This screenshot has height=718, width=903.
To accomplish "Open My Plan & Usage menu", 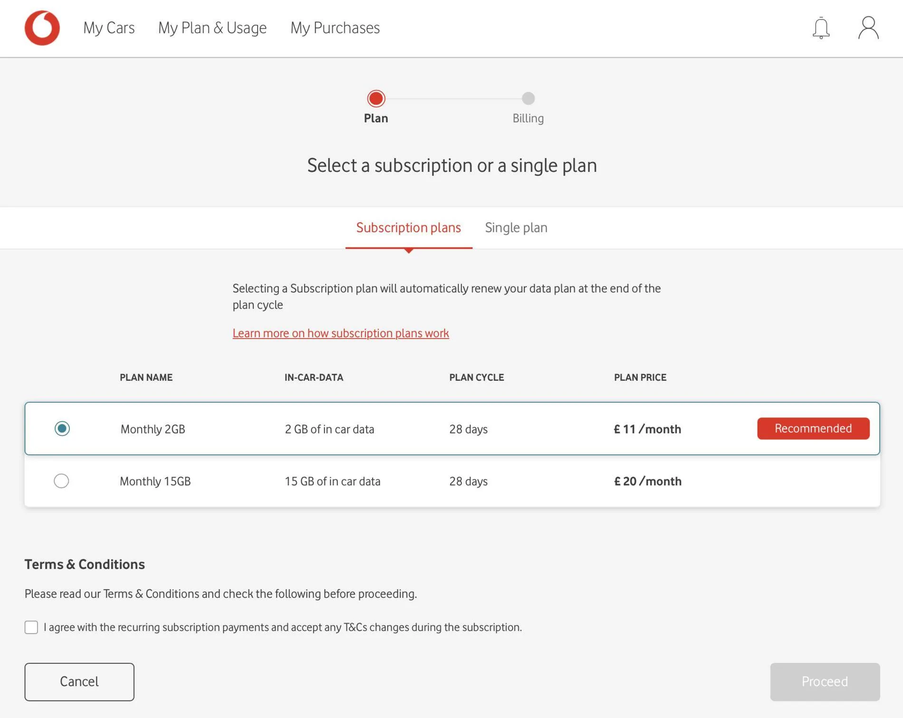I will coord(212,28).
